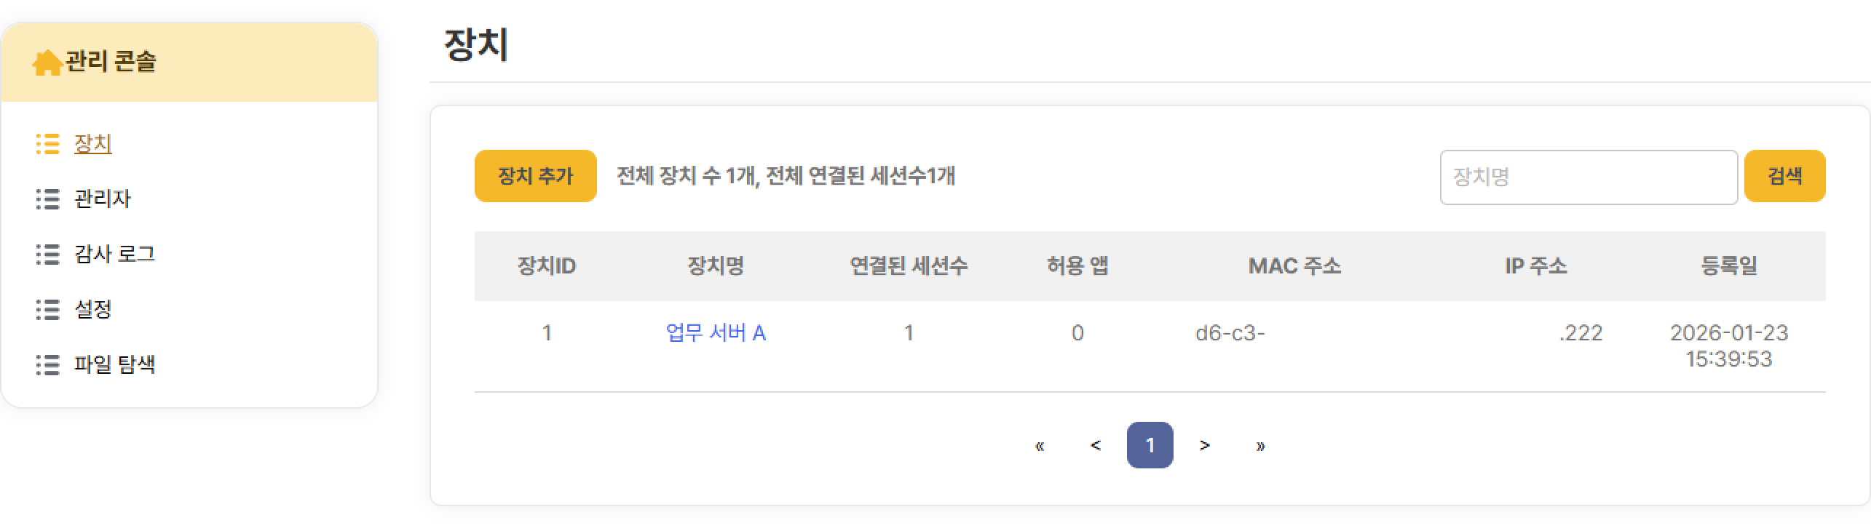Focus the 장치명 search field

1588,177
